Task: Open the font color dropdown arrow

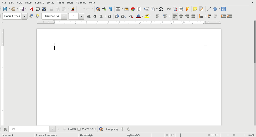Action: coord(142,16)
